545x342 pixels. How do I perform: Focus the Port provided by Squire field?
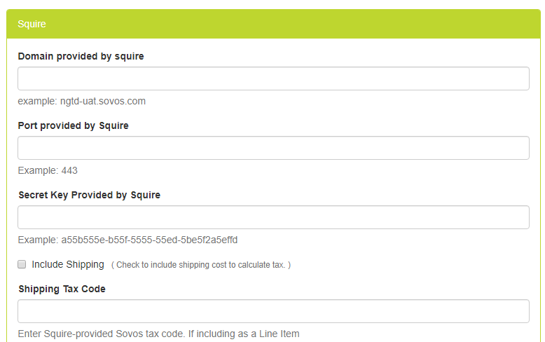point(273,148)
